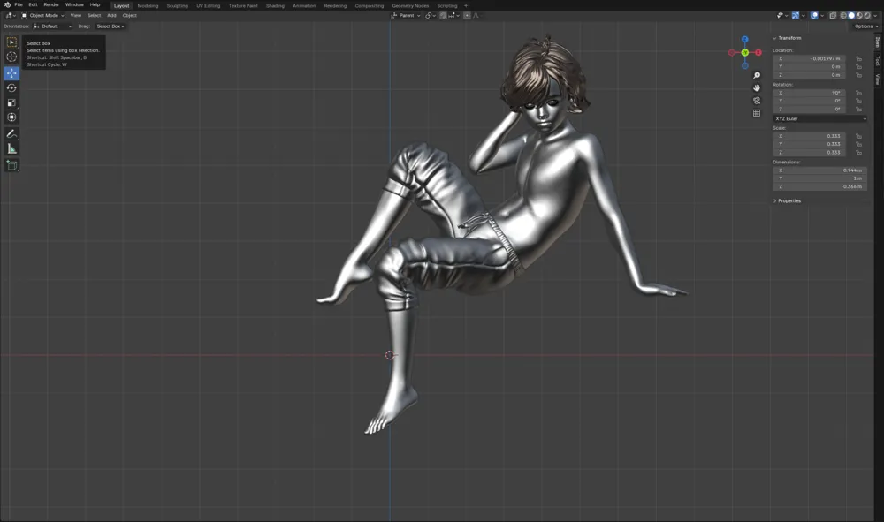Toggle lock on Rotation X
884x522 pixels.
[x=858, y=93]
